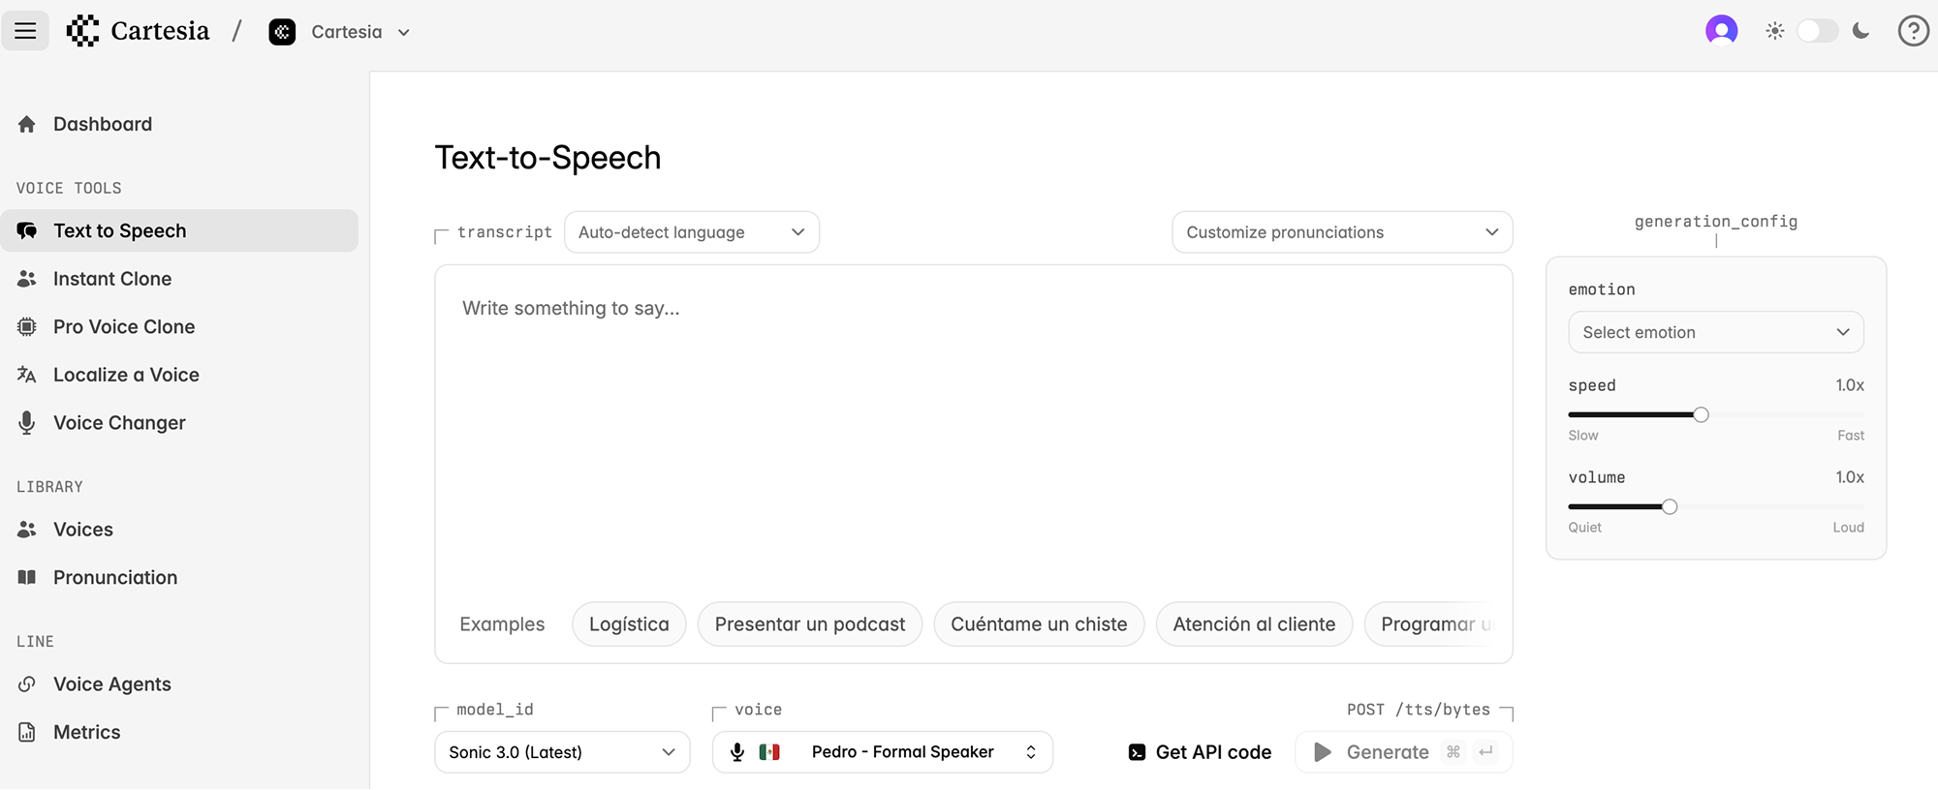
Task: Open the Pedro - Formal Speaker voice selector
Action: 883,752
